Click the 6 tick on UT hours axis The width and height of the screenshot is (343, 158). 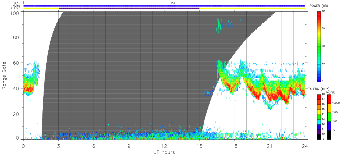click(94, 146)
